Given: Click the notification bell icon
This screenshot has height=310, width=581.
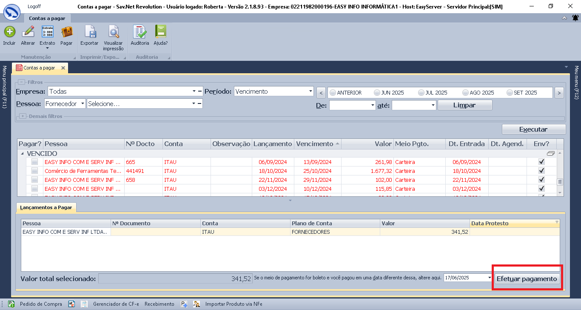Looking at the screenshot, I should pos(575,18).
